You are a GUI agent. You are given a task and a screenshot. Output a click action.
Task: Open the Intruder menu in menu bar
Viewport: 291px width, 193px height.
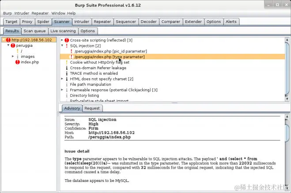(22, 13)
